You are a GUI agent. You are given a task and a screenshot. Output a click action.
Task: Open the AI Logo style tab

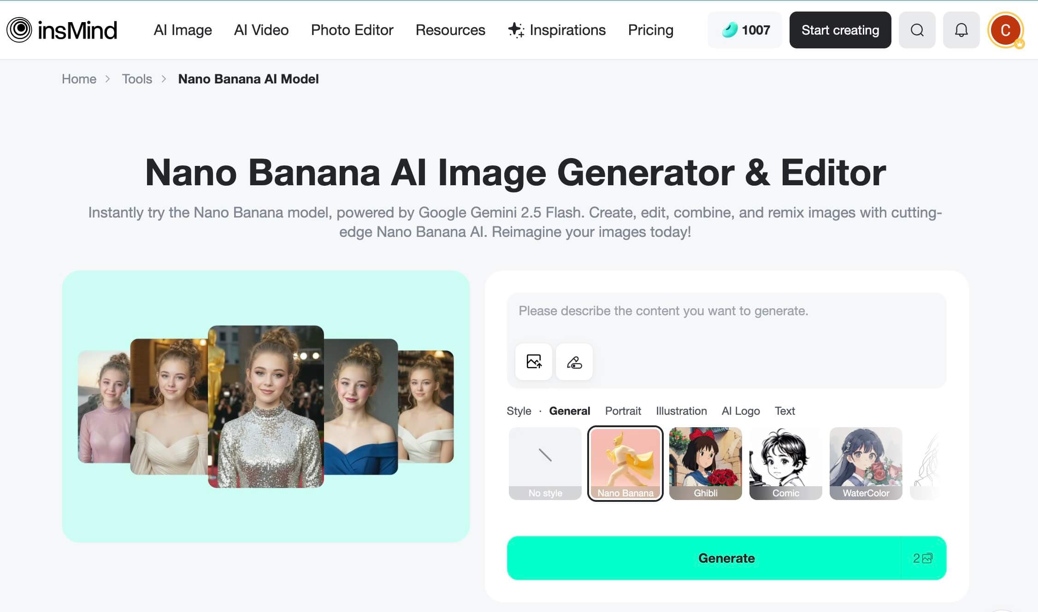tap(741, 411)
